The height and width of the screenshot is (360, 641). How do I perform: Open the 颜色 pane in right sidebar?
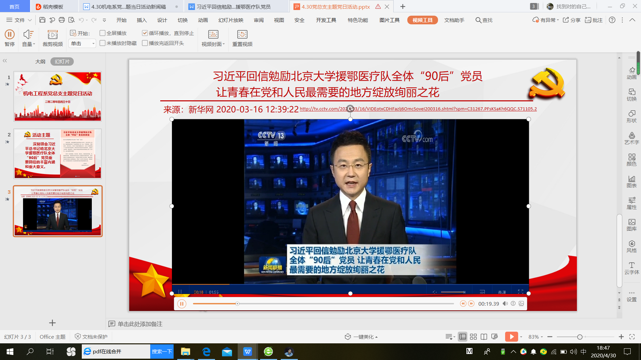631,160
